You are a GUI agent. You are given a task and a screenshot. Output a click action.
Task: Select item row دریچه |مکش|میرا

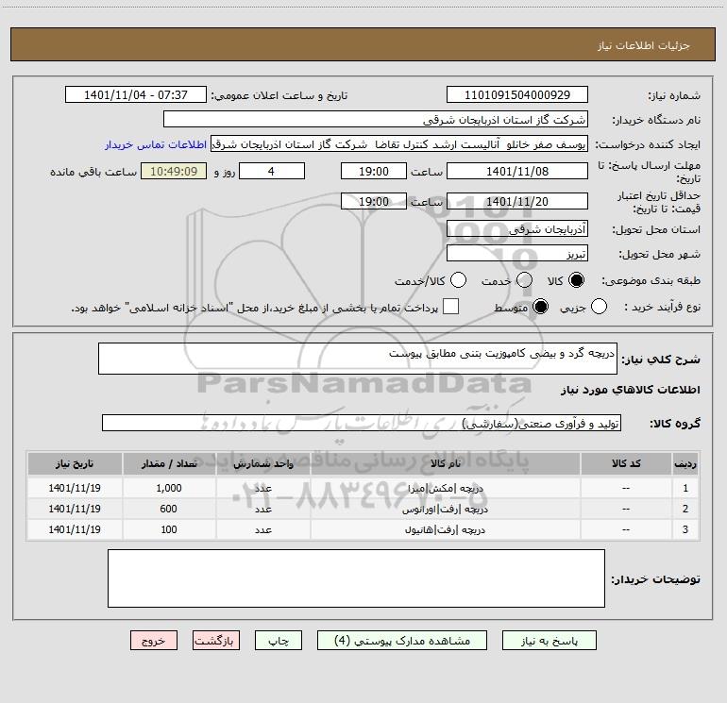363,488
